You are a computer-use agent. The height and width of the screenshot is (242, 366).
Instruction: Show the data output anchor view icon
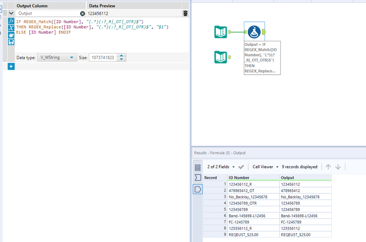point(198,189)
